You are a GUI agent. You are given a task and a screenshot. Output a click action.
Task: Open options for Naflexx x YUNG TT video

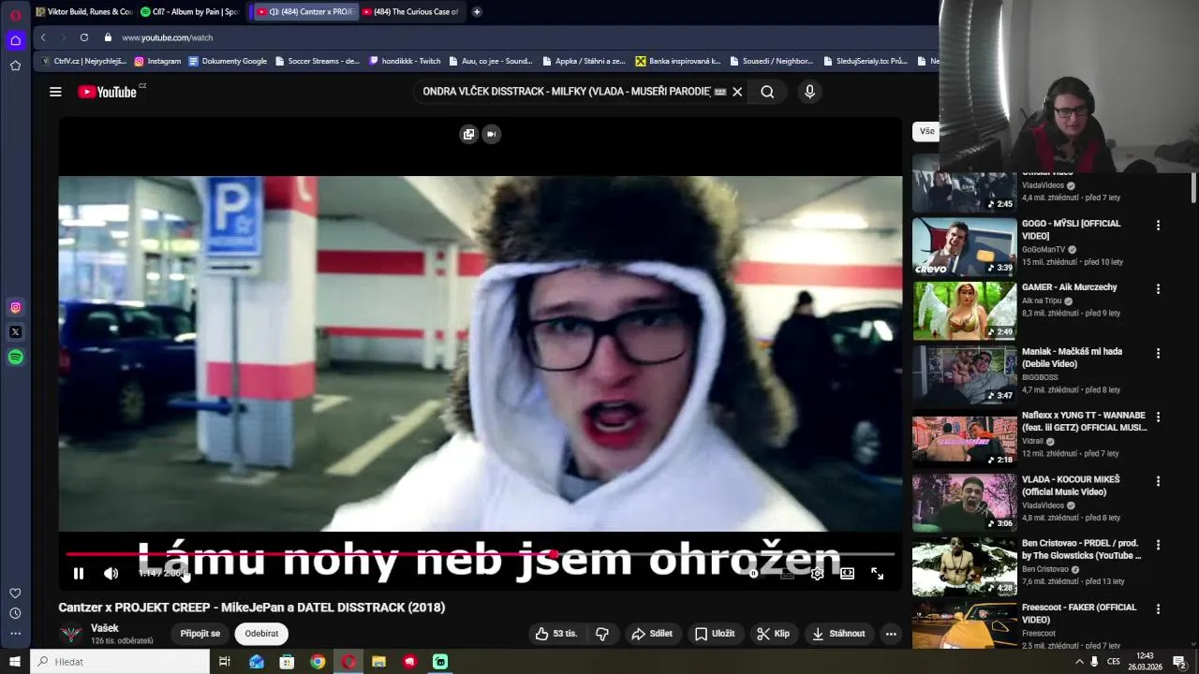coord(1158,418)
